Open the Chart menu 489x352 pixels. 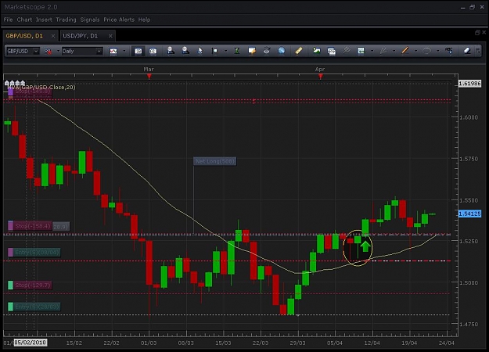point(24,20)
